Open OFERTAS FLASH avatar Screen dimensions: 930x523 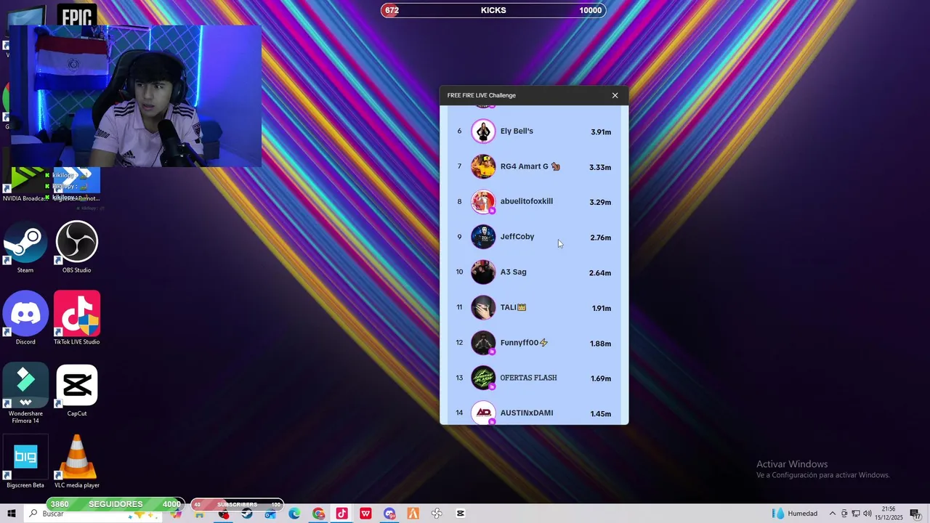tap(483, 378)
